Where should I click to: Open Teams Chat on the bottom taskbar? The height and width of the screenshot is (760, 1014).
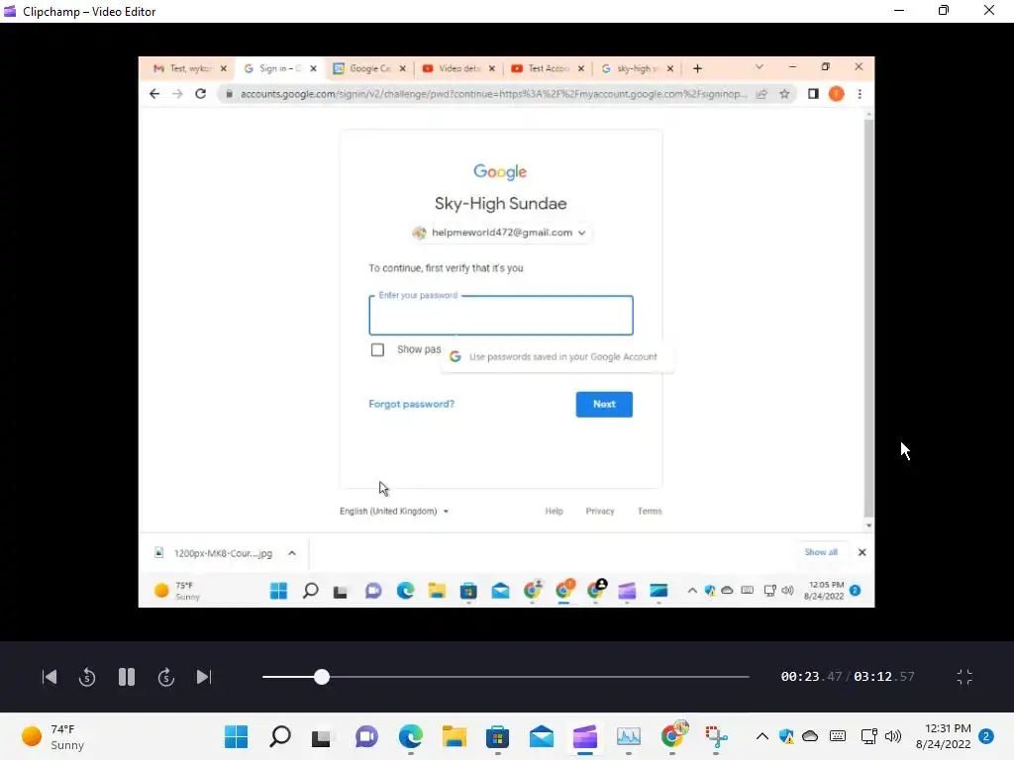[x=366, y=736]
